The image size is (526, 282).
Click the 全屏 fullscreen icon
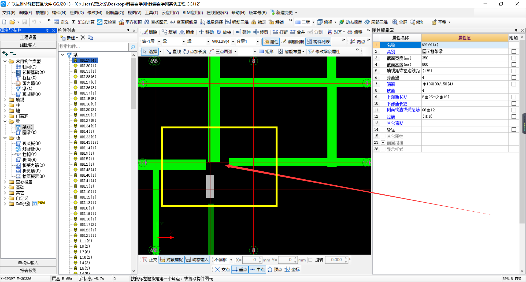(400, 22)
